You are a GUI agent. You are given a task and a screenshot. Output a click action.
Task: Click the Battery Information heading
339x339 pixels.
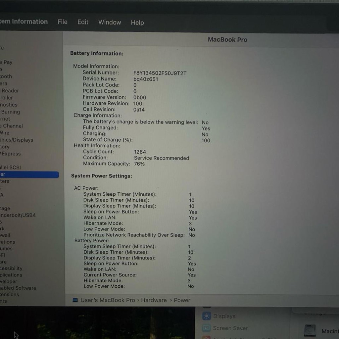(x=97, y=53)
